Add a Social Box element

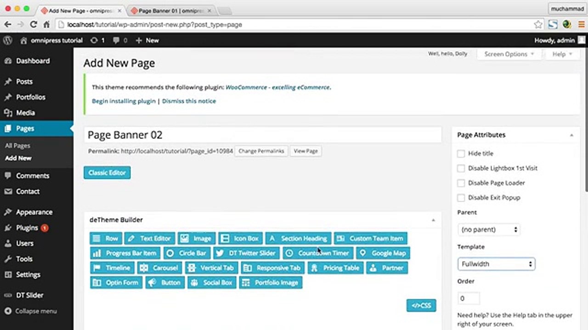point(212,282)
